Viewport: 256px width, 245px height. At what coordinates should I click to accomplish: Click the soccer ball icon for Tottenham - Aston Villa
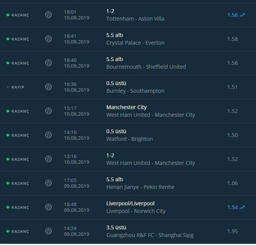click(x=48, y=15)
